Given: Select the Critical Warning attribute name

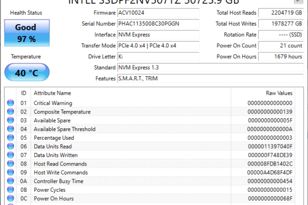Looking at the screenshot, I should click(x=53, y=103).
